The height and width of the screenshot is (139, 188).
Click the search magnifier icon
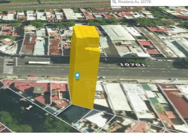114,2
